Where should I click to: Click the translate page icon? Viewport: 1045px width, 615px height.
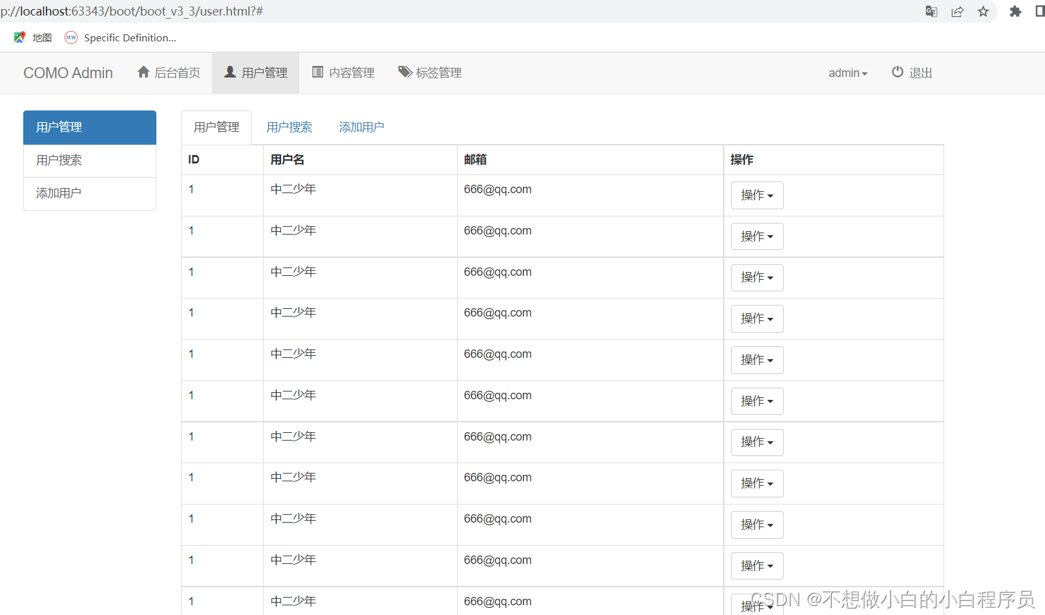click(x=931, y=12)
